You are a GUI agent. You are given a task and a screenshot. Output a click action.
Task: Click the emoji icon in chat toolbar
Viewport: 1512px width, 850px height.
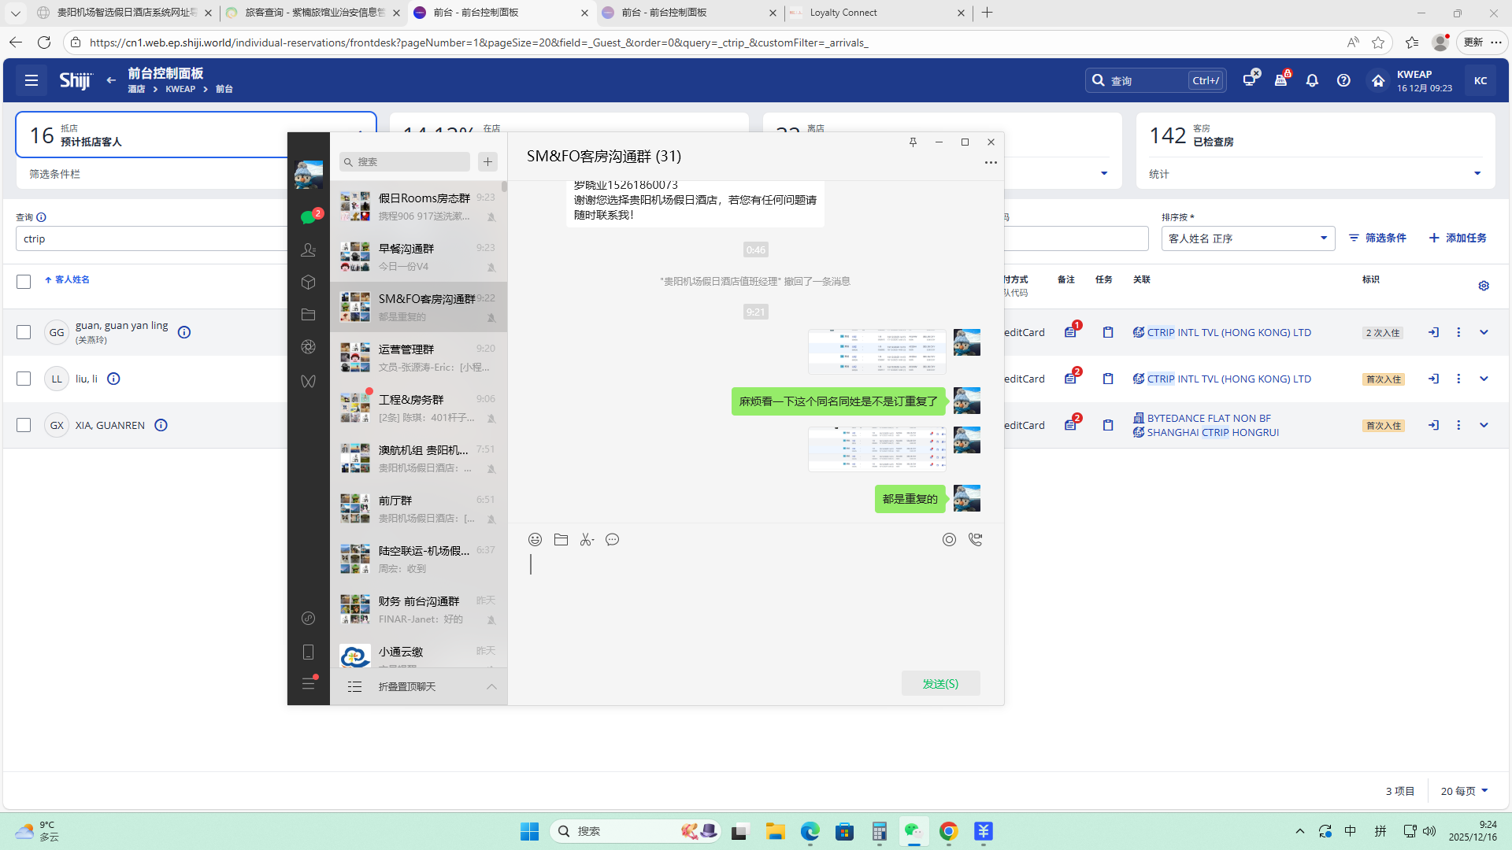pos(535,539)
